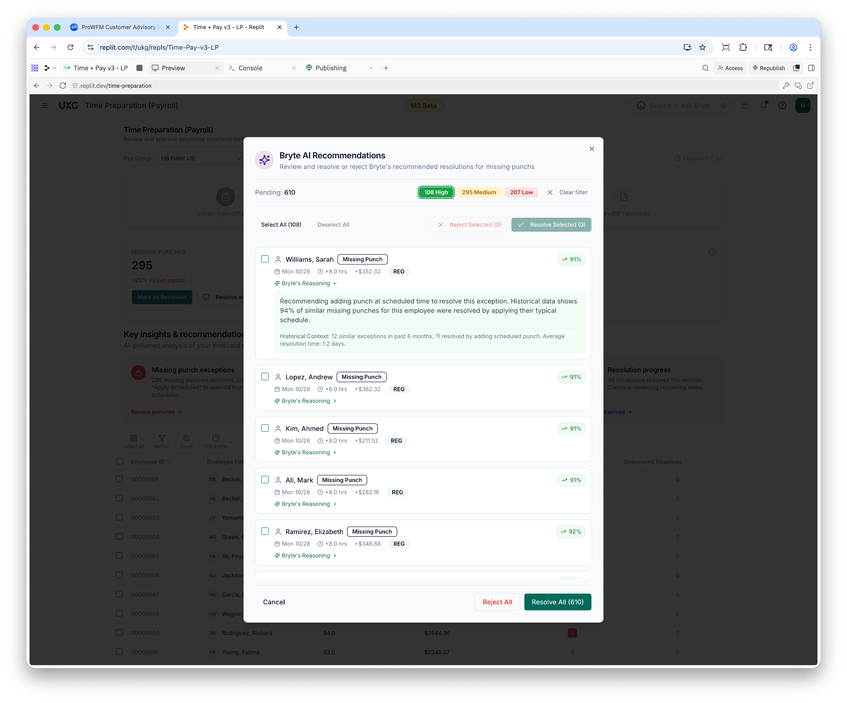Click the Access button

pos(730,68)
